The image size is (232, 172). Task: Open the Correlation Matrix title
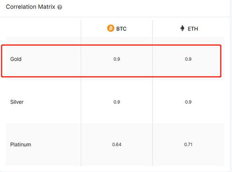31,7
